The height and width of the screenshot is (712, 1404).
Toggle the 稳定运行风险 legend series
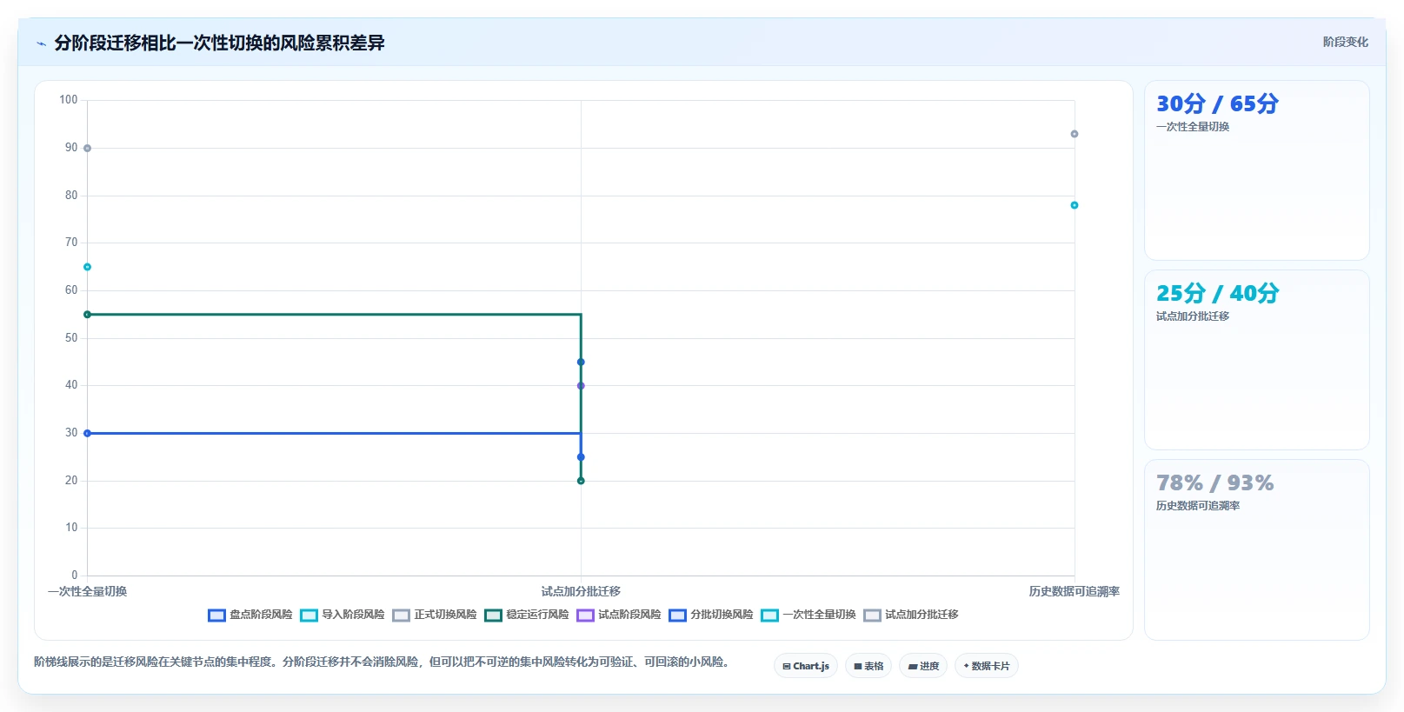pos(527,615)
